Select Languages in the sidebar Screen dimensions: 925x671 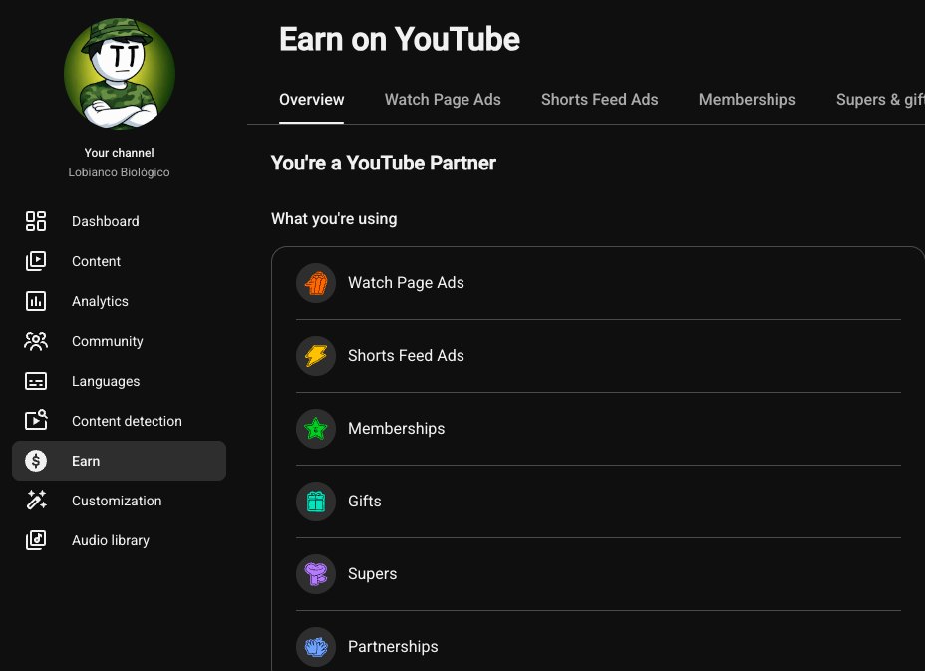click(x=120, y=381)
